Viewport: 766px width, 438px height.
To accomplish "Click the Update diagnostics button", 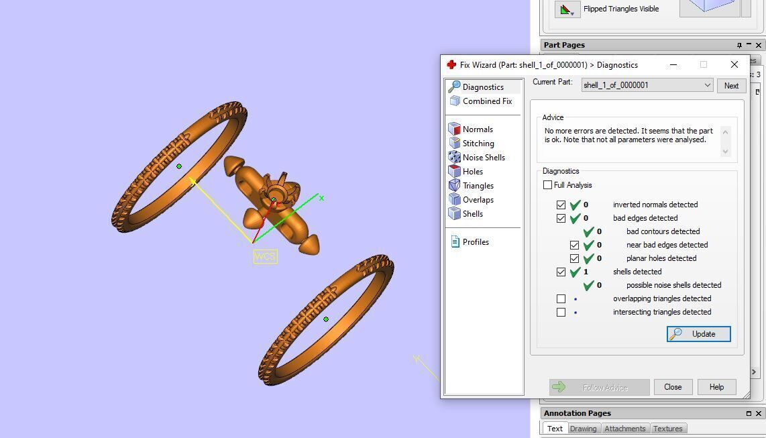I will tap(698, 334).
